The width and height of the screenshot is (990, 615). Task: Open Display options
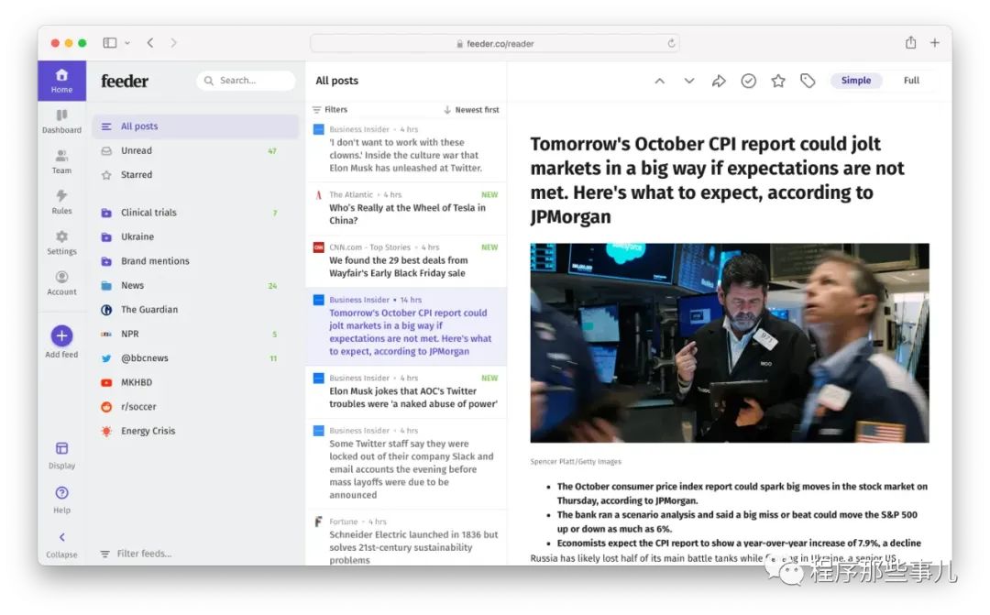pyautogui.click(x=62, y=456)
